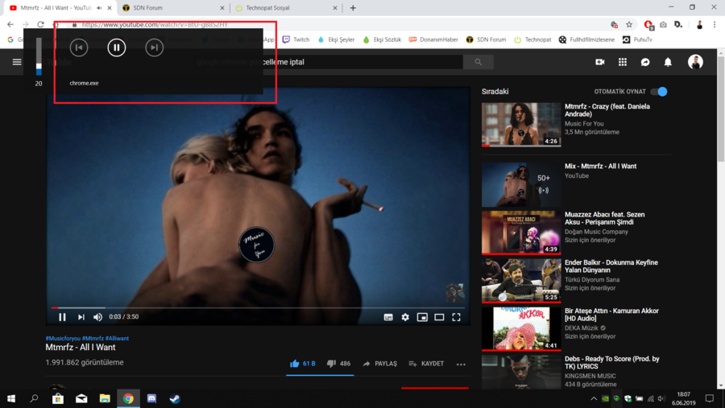Viewport: 725px width, 408px height.
Task: Skip to next track in media overlay
Action: pyautogui.click(x=154, y=47)
